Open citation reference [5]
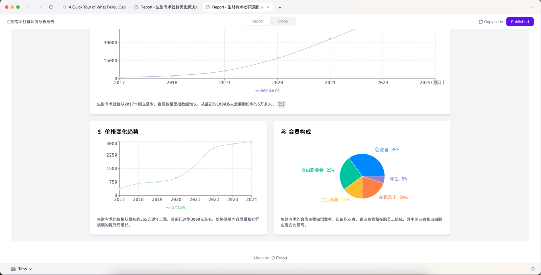The height and width of the screenshot is (275, 541). point(281,104)
